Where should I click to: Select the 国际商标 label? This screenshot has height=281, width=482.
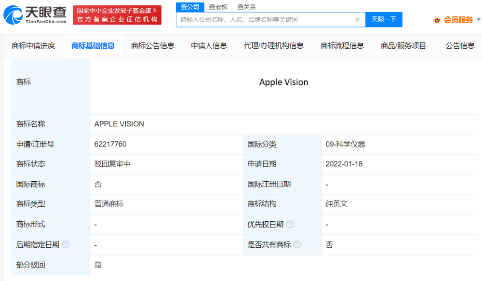pyautogui.click(x=30, y=184)
